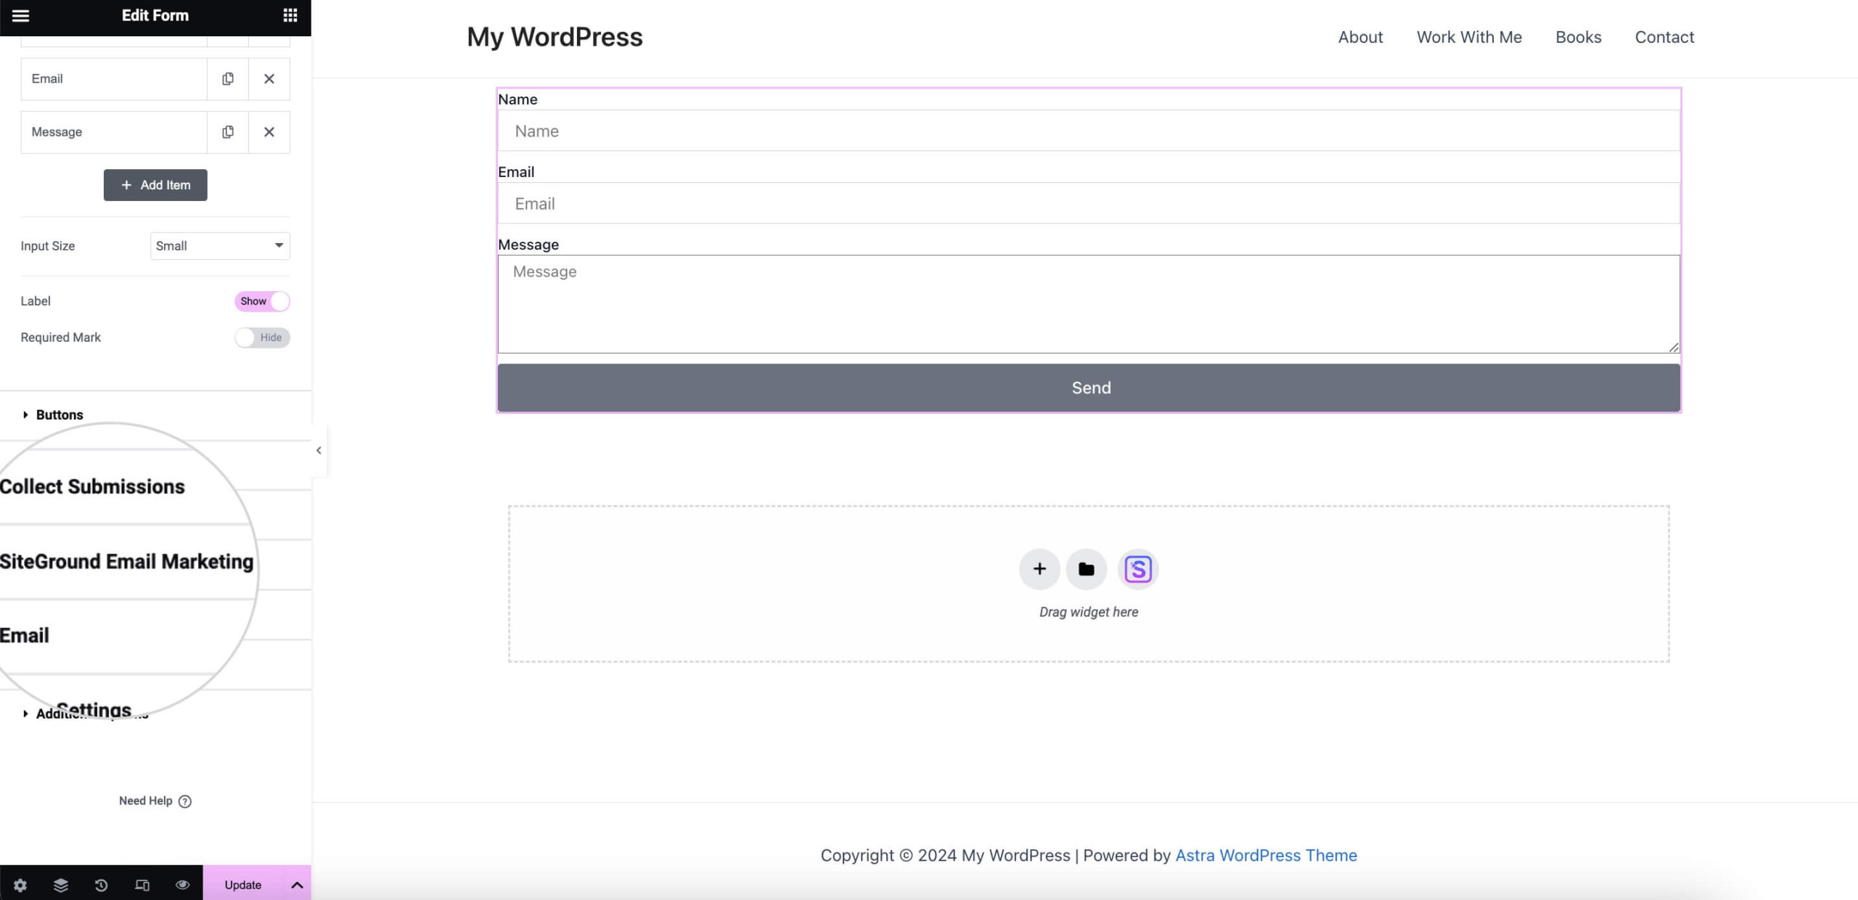The width and height of the screenshot is (1858, 900).
Task: Open the Navigator layers icon
Action: (x=61, y=885)
